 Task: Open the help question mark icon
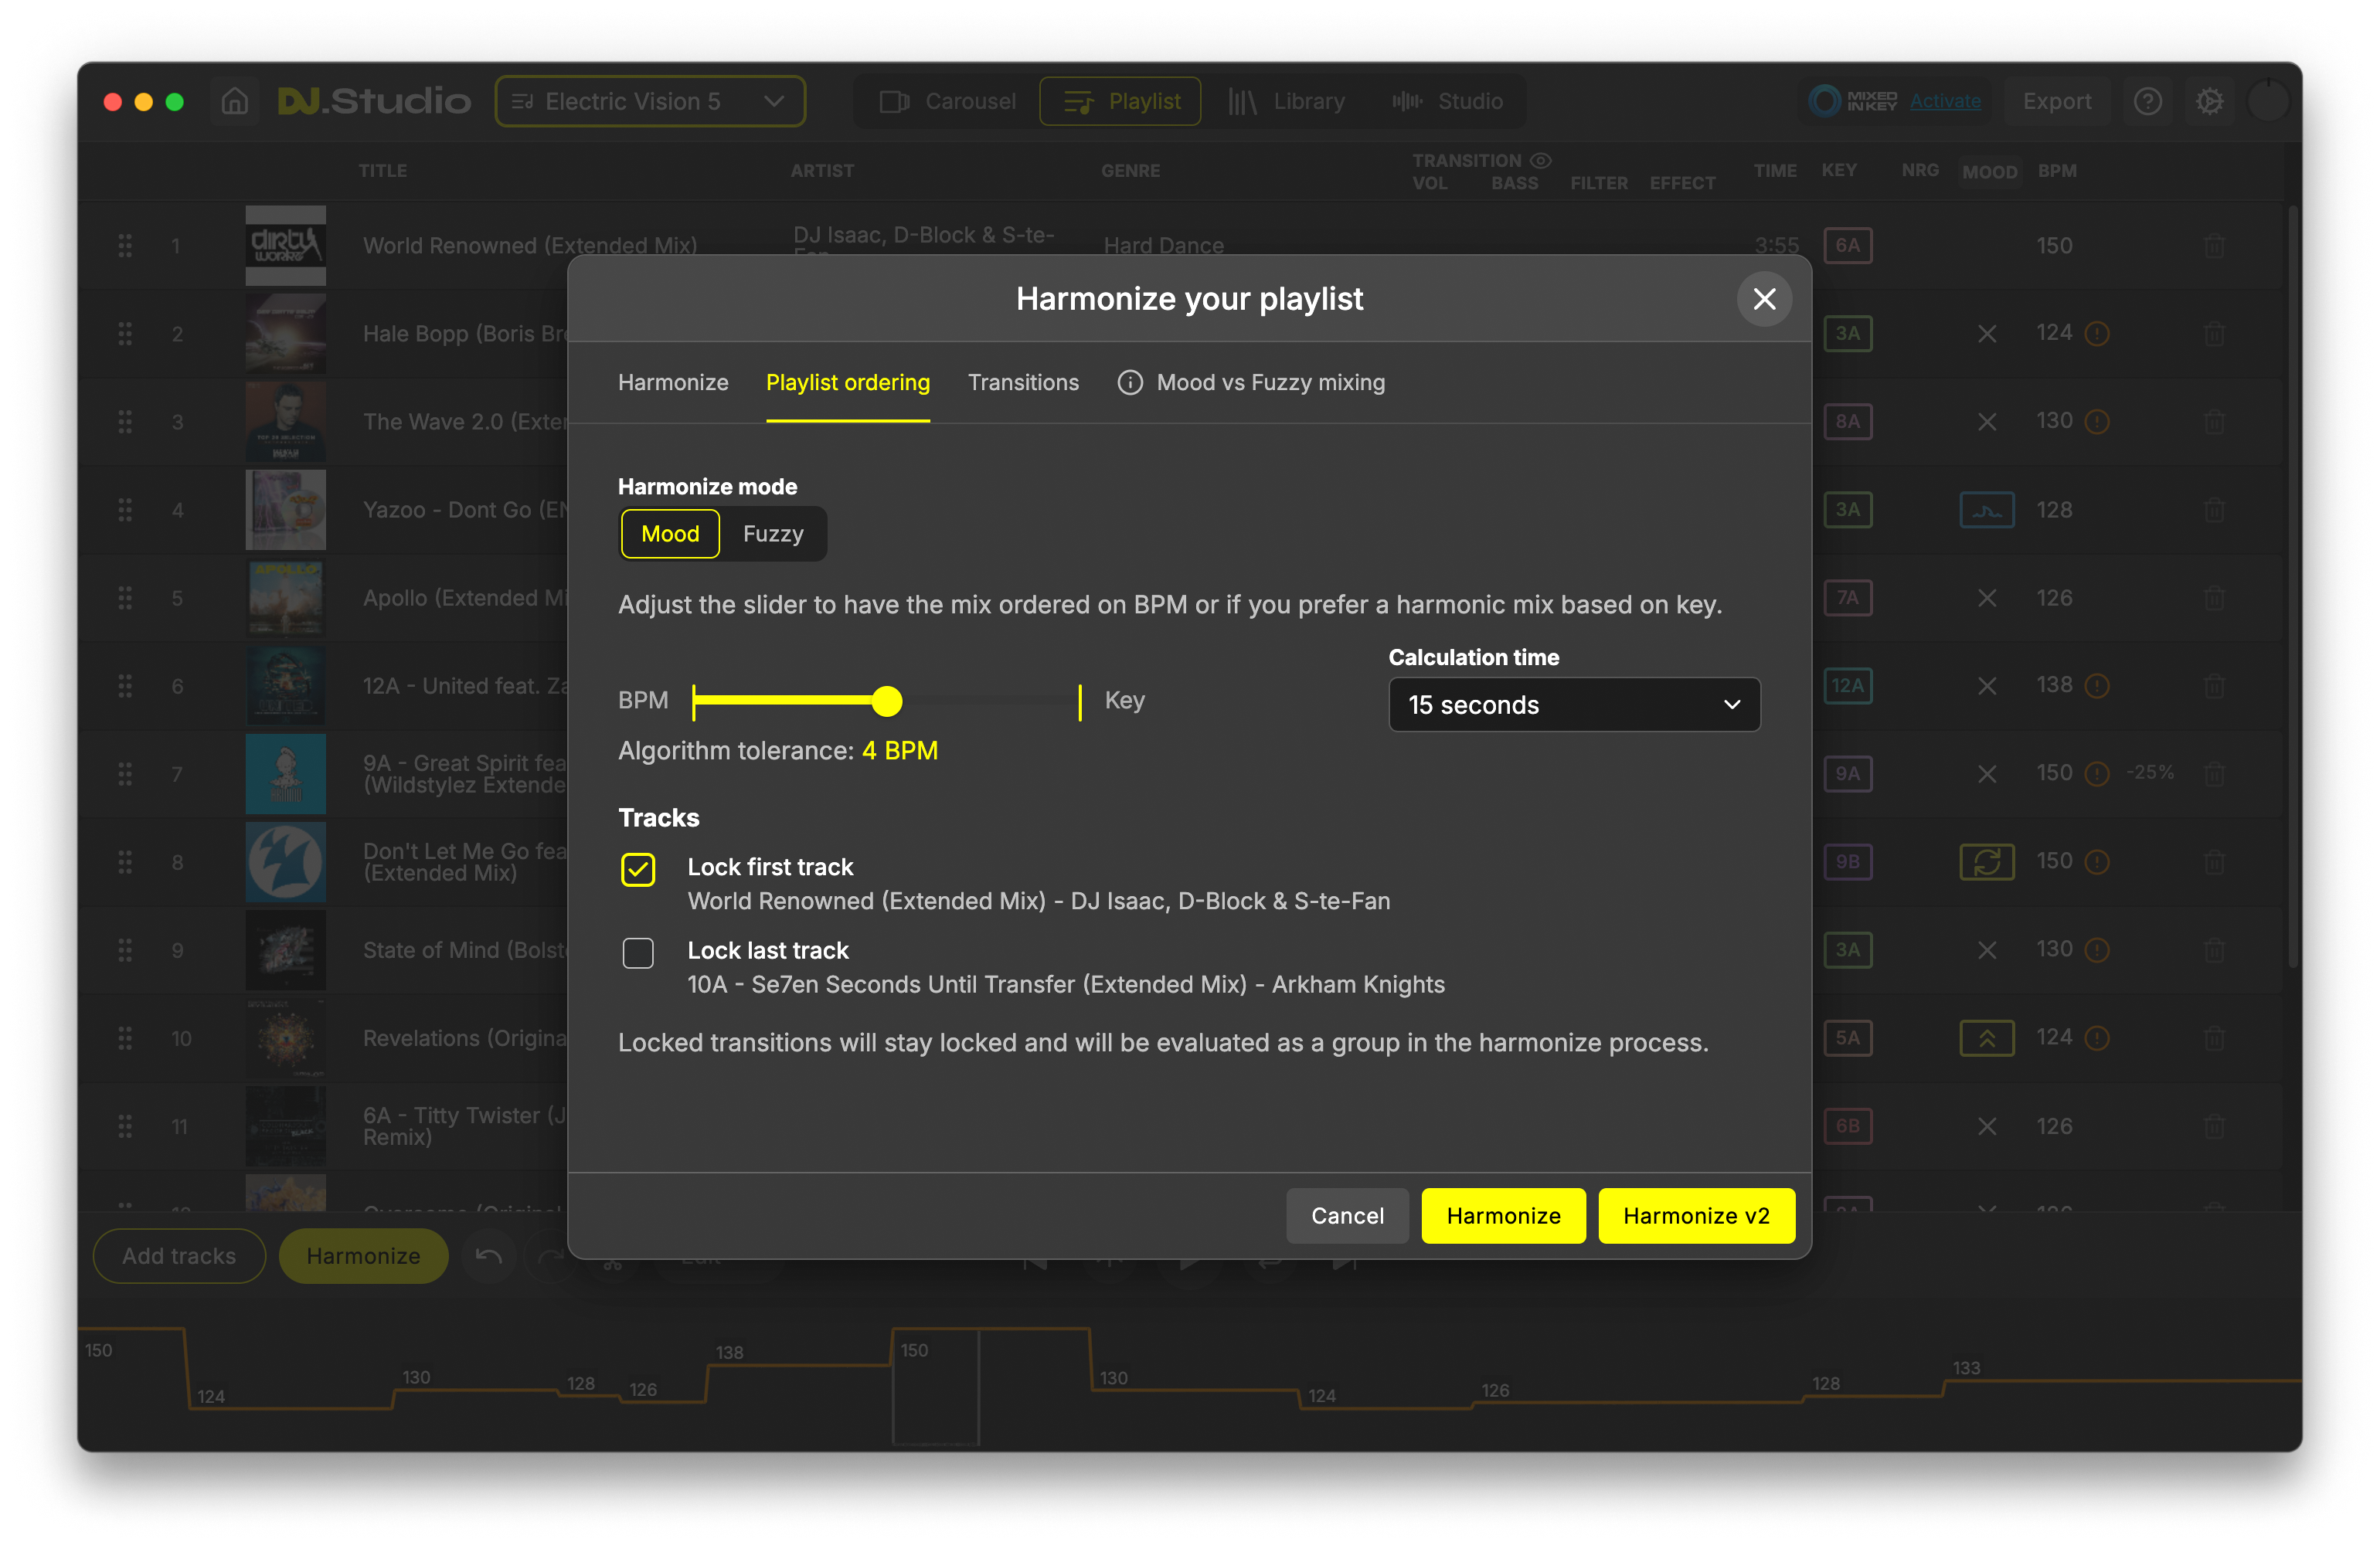point(2147,101)
